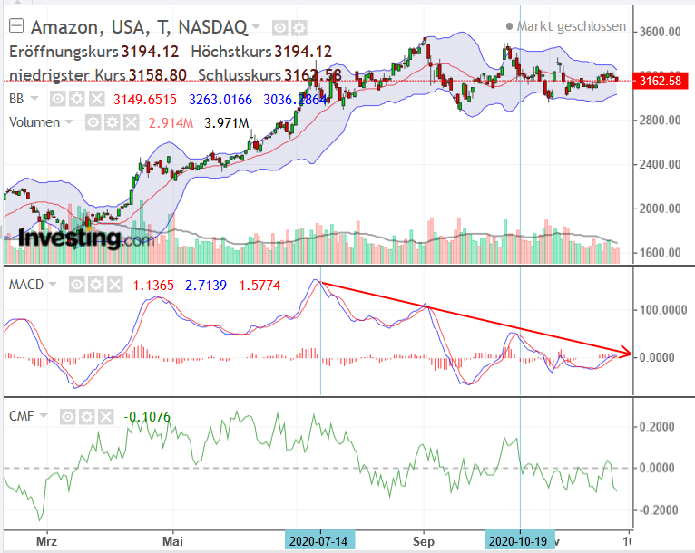Collapse the Amazon chart legend box

point(16,26)
